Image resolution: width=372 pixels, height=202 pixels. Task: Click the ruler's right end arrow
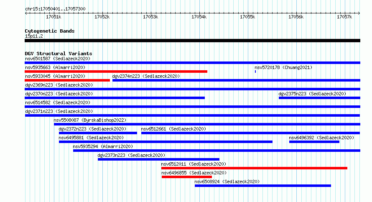pyautogui.click(x=359, y=13)
